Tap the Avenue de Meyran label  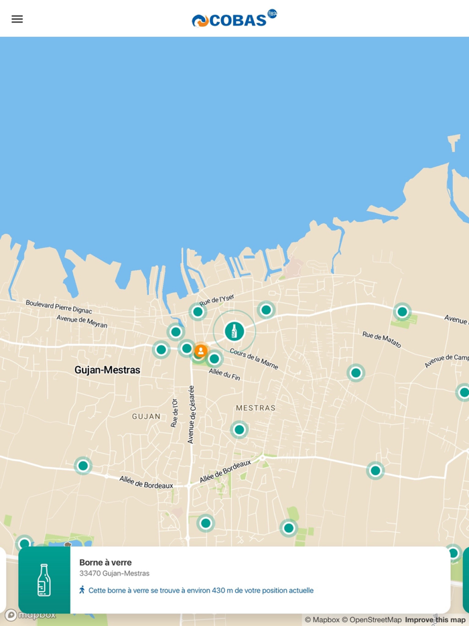tap(82, 322)
